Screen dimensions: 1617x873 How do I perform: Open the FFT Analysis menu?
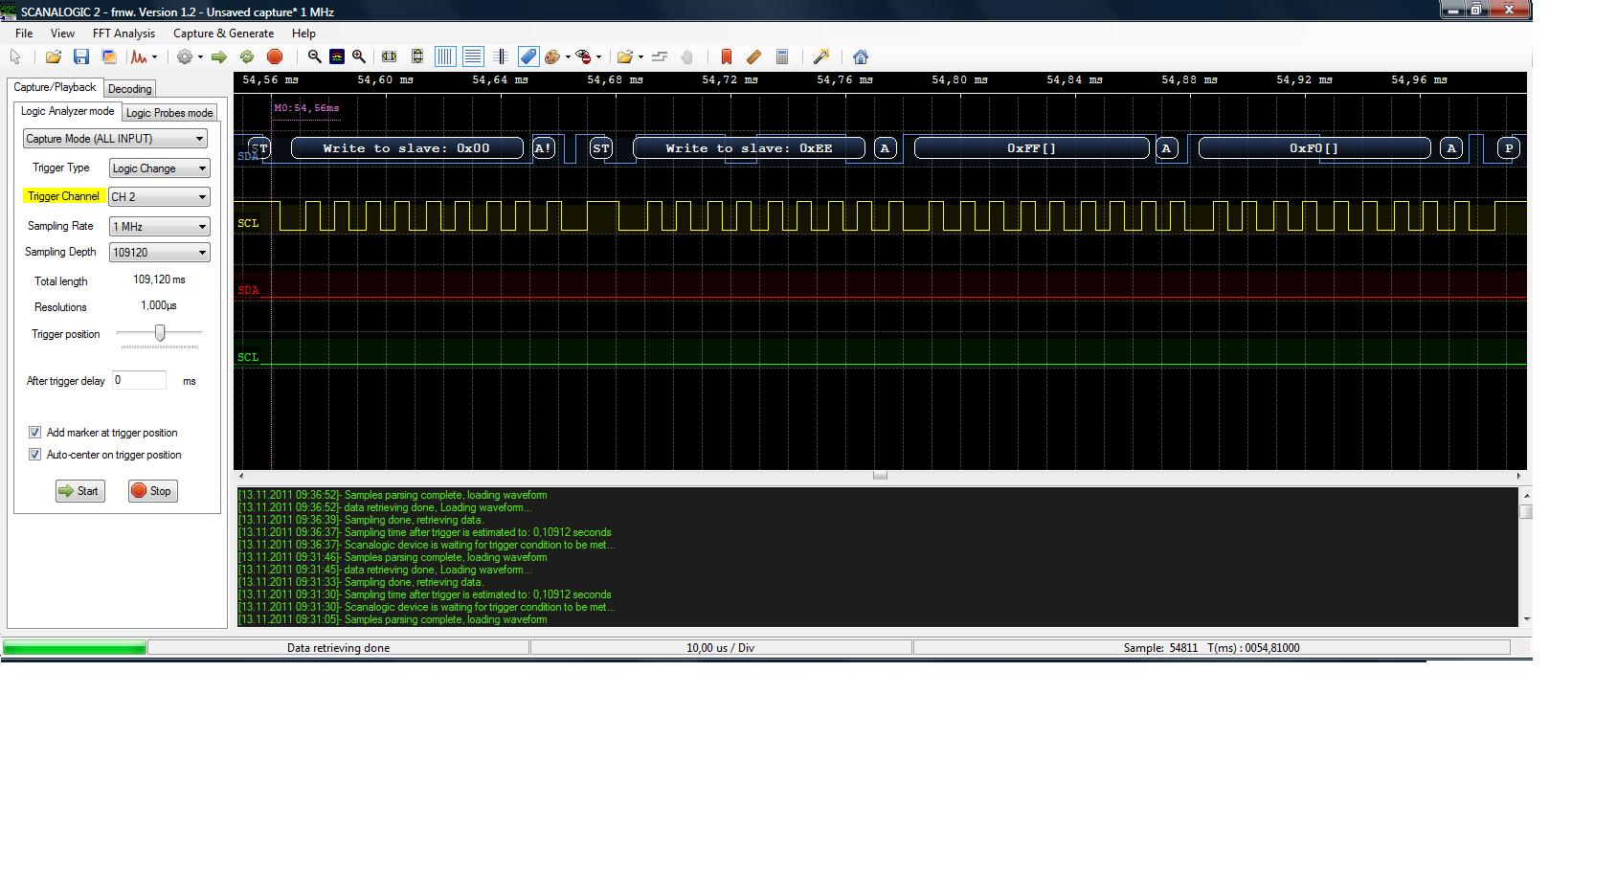(x=124, y=34)
